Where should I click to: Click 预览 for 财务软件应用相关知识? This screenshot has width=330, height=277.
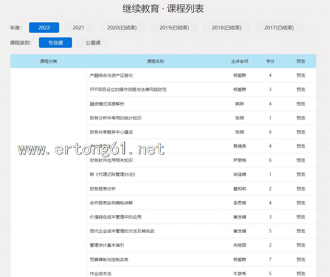[x=301, y=160]
